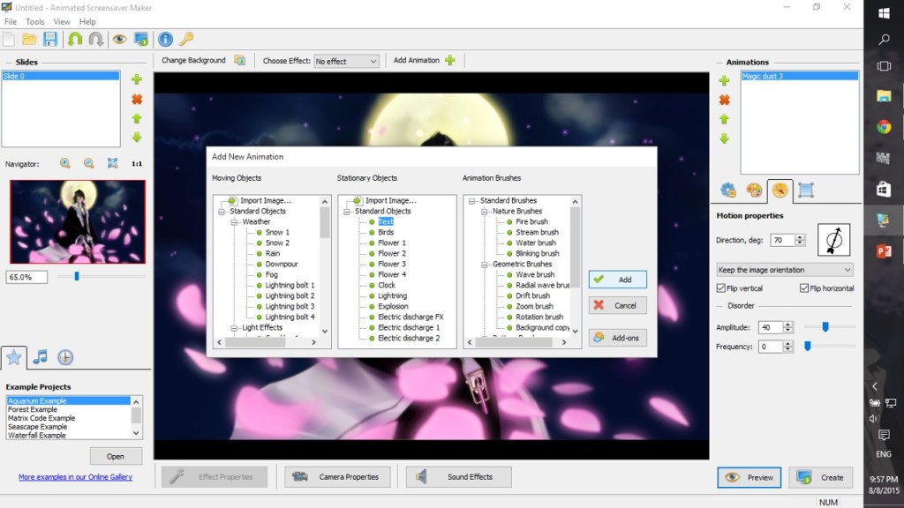The image size is (904, 508).
Task: Zoom in with the Navigator magnifier
Action: point(65,163)
